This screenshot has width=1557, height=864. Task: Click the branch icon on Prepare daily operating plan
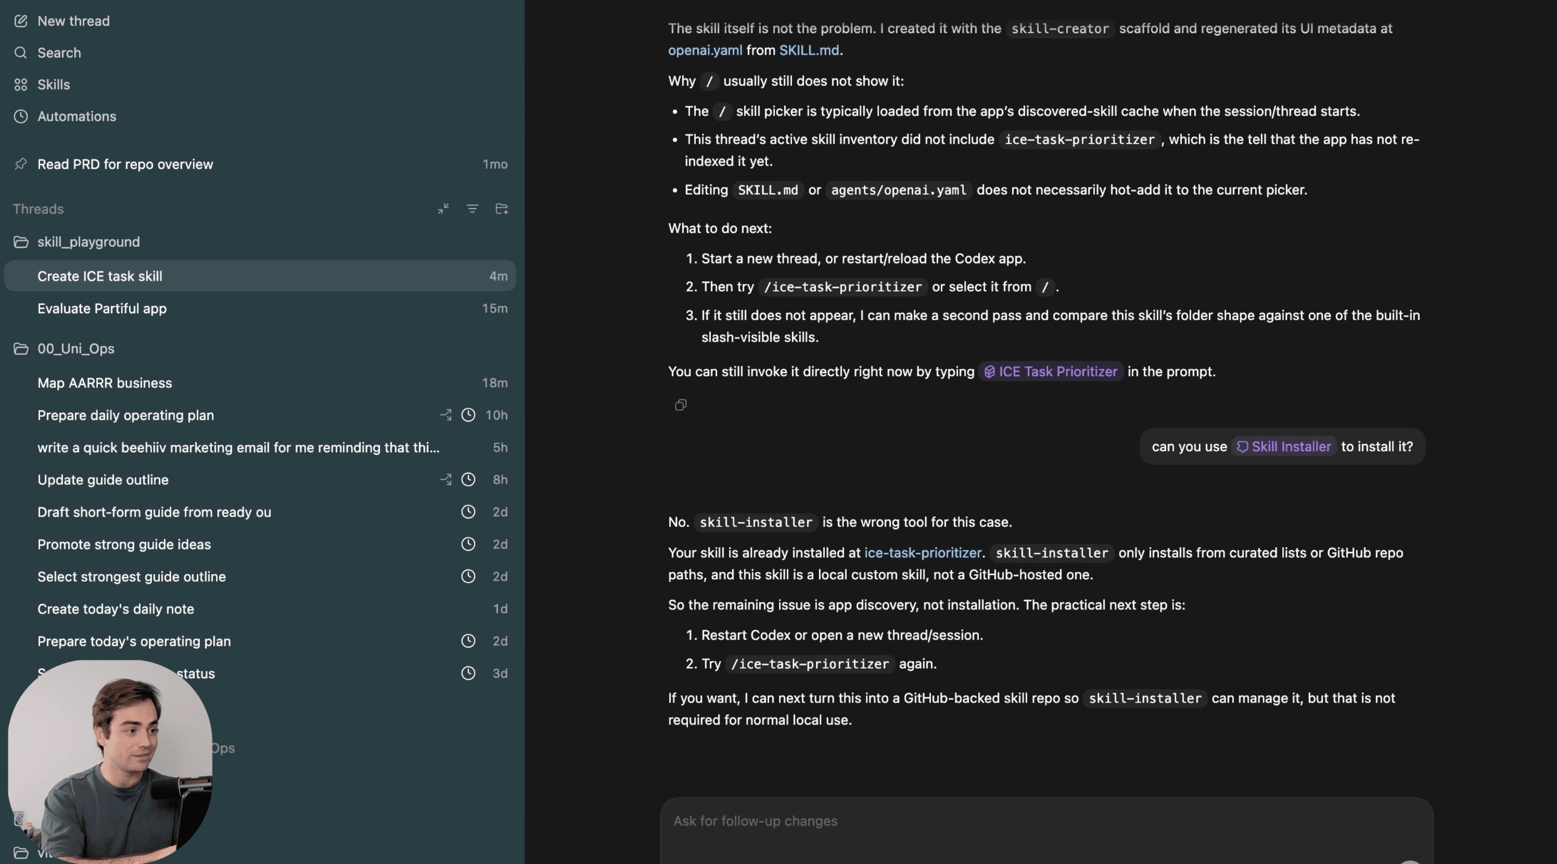pyautogui.click(x=445, y=415)
